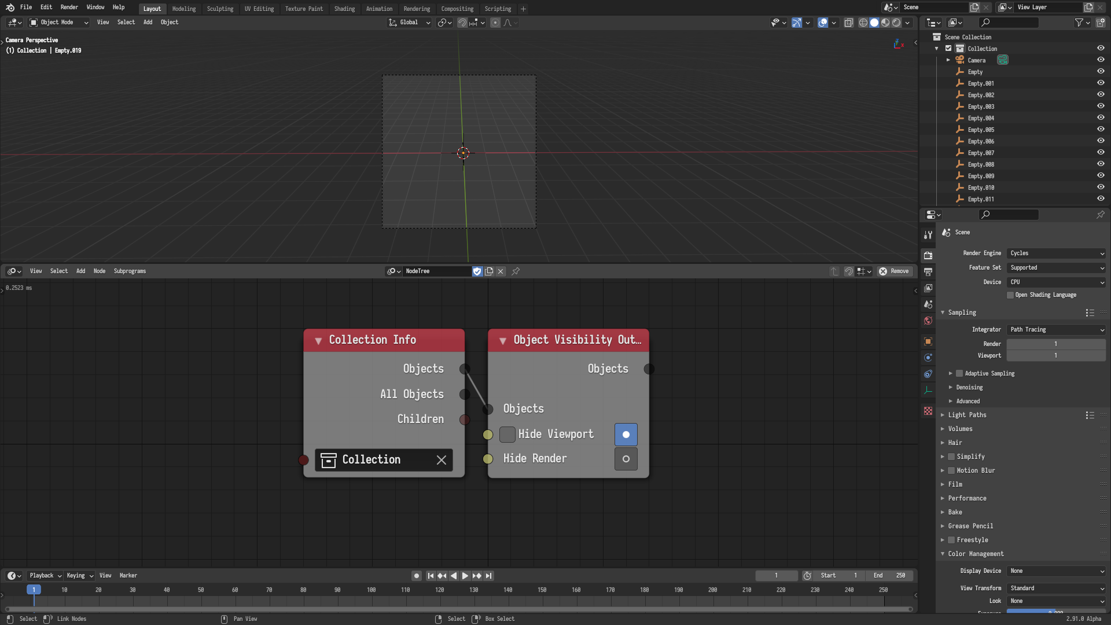This screenshot has width=1111, height=625.
Task: Clear the Collection from the Collection Info node
Action: pyautogui.click(x=442, y=459)
